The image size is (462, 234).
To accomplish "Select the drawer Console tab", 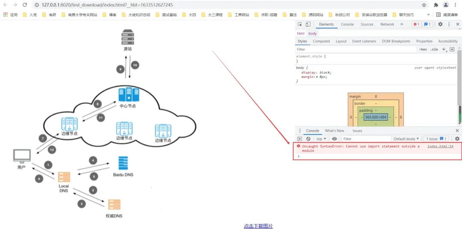I will pyautogui.click(x=312, y=131).
